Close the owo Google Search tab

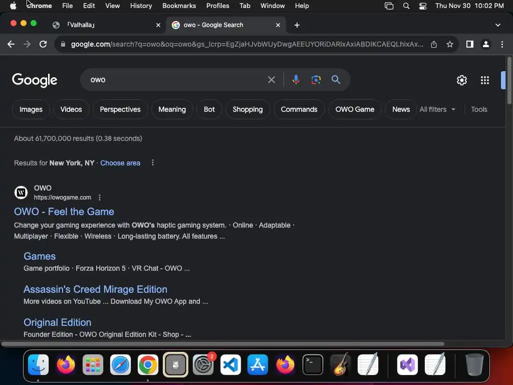278,25
